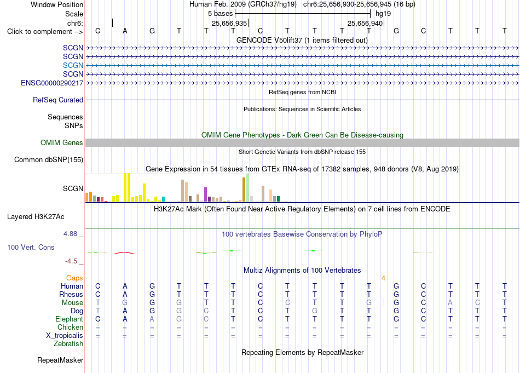Image resolution: width=520 pixels, height=373 pixels.
Task: Open '100 vertebrates Basewise Conservation by PhyloP' title
Action: coord(302,234)
